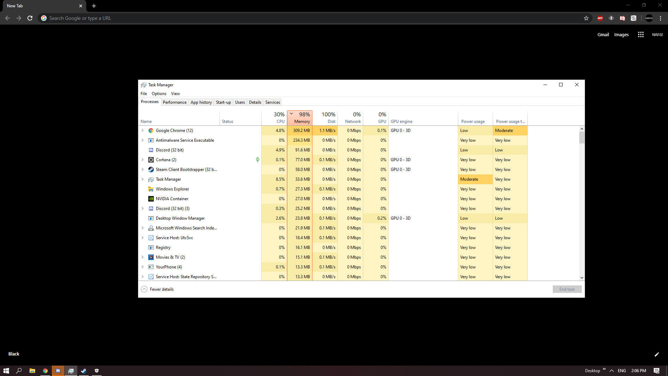Toggle Memory column sort order
This screenshot has width=668, height=376.
[x=300, y=118]
